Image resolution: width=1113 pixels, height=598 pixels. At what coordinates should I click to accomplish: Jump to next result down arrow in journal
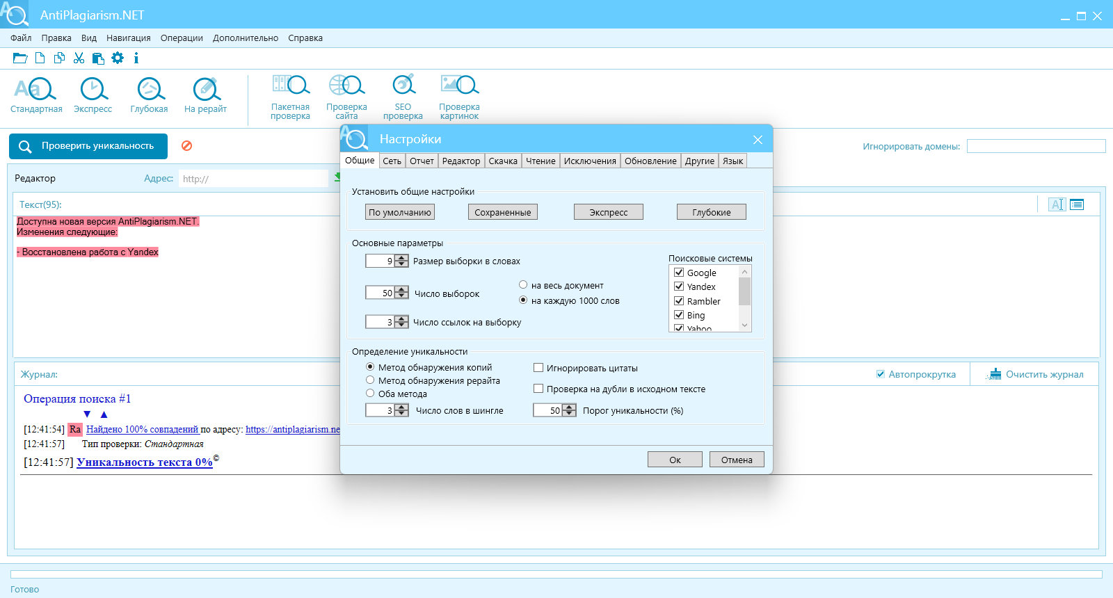87,414
